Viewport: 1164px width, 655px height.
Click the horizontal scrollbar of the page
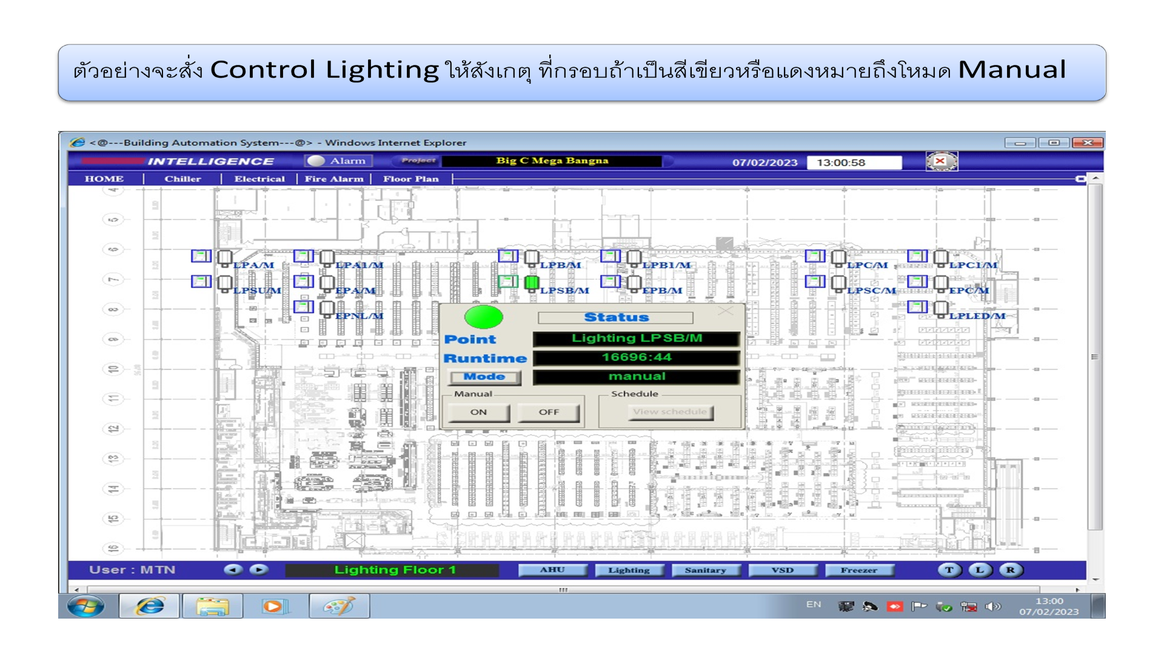564,589
